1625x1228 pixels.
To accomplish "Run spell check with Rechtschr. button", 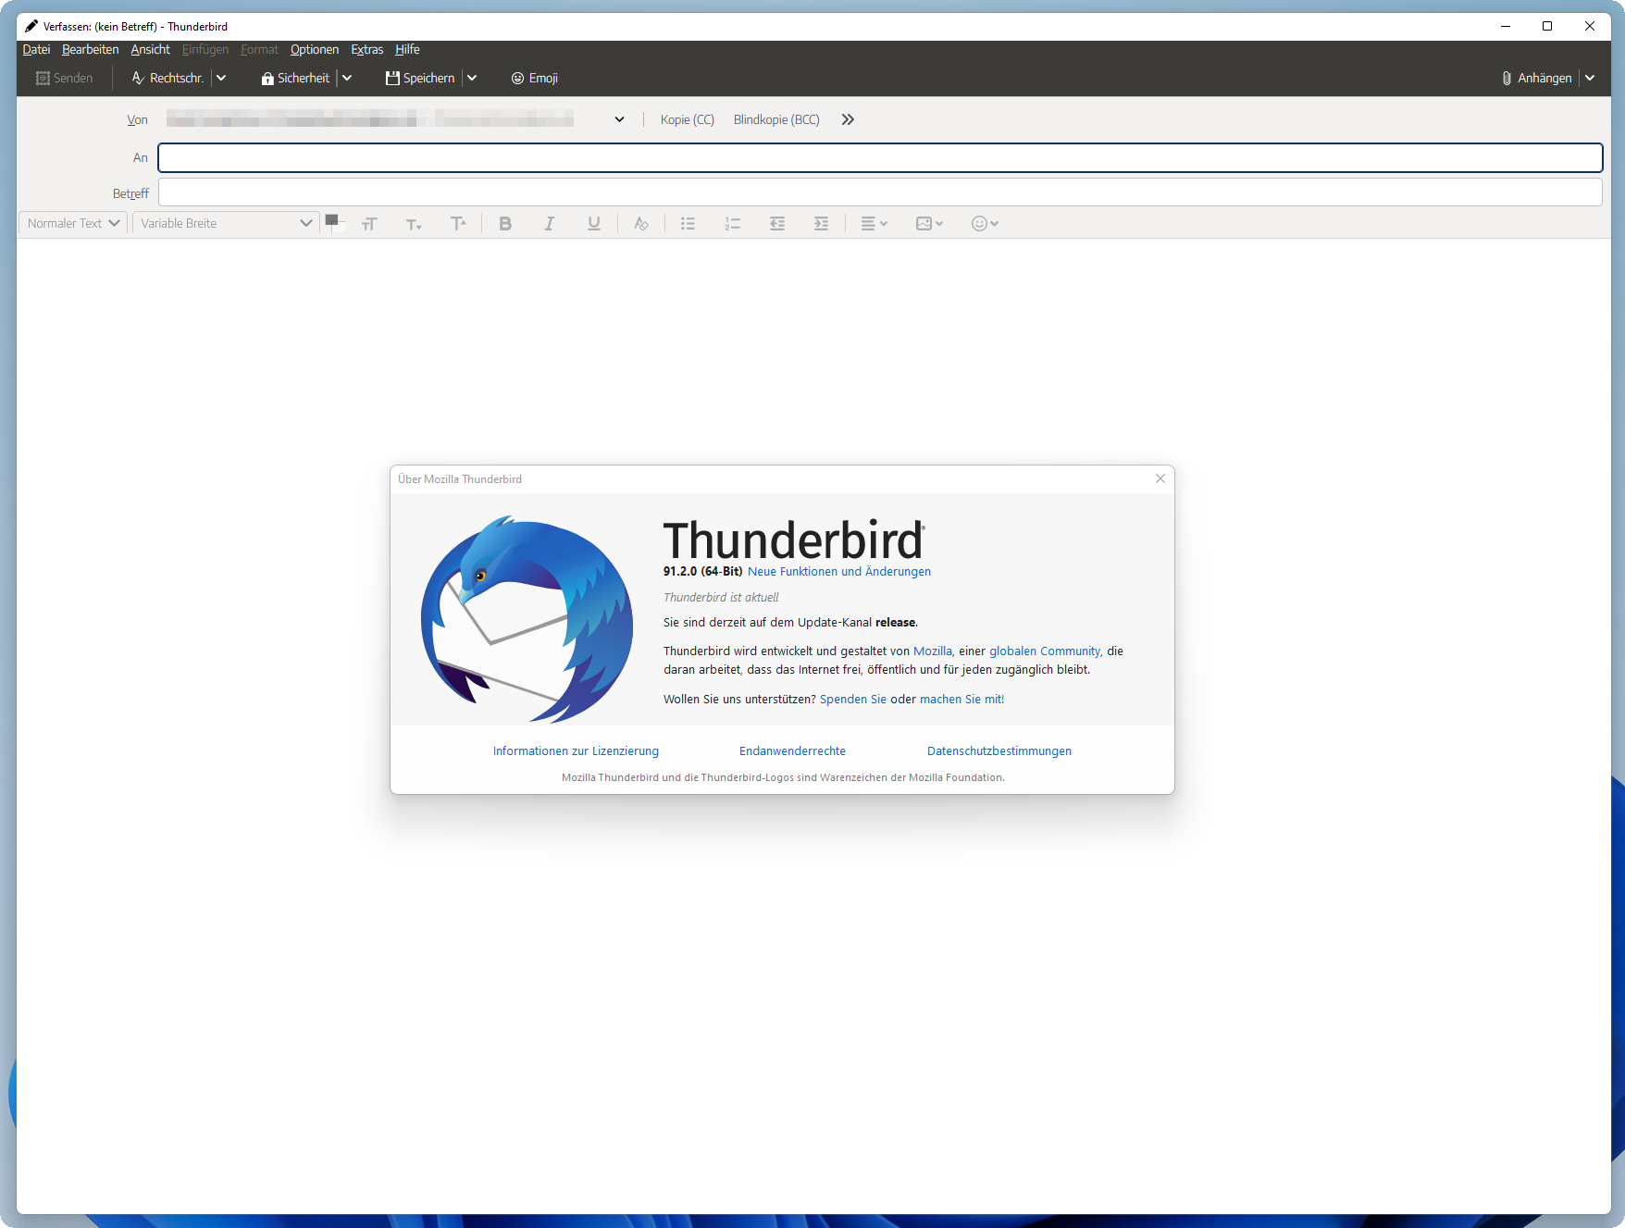I will pos(167,78).
